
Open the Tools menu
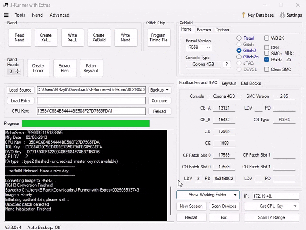[x=20, y=15]
